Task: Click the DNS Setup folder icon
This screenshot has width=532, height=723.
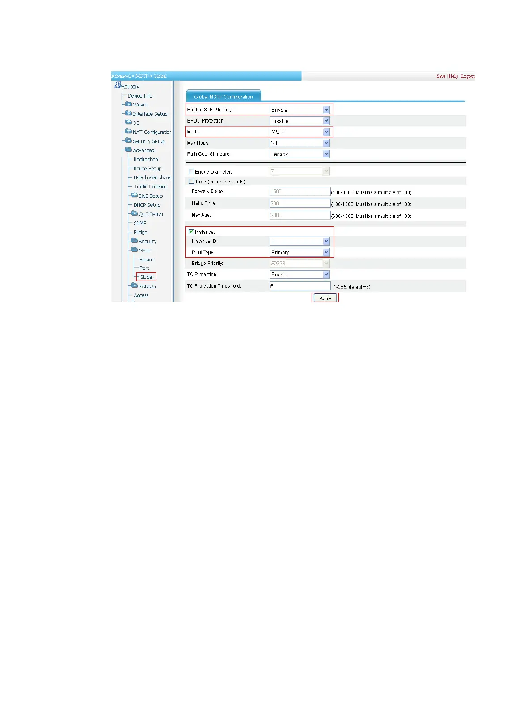Action: coord(135,196)
